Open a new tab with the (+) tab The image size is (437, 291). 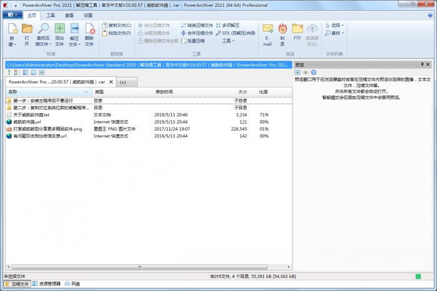point(126,82)
